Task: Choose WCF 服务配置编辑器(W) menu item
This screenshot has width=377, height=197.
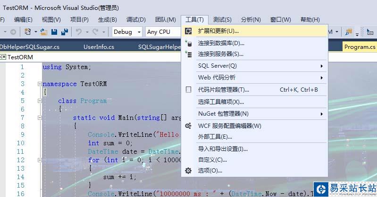Action: (x=255, y=126)
